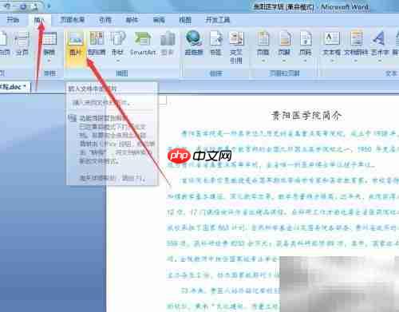Open the Cross-reference (交叉引用) dialog
Image resolution: width=399 pixels, height=312 pixels.
click(x=236, y=47)
